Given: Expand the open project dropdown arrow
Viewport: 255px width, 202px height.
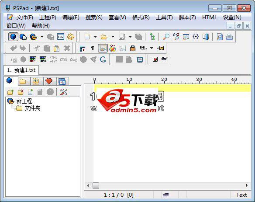Looking at the screenshot, I should (42, 37).
